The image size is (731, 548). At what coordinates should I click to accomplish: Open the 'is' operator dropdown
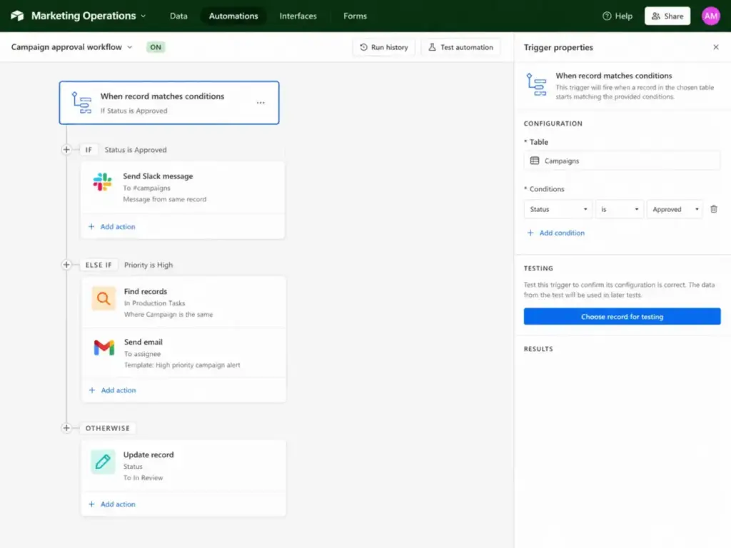tap(620, 209)
